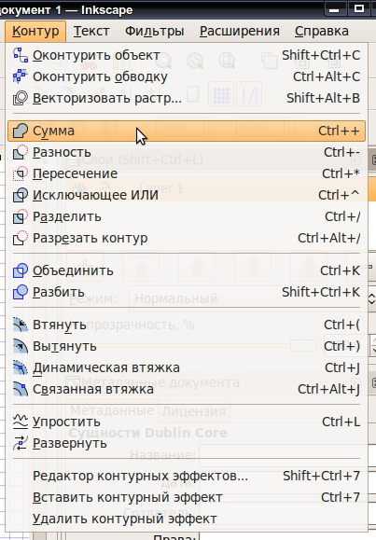The image size is (376, 540).
Task: Select the Втянуть inset entry
Action: (186, 325)
